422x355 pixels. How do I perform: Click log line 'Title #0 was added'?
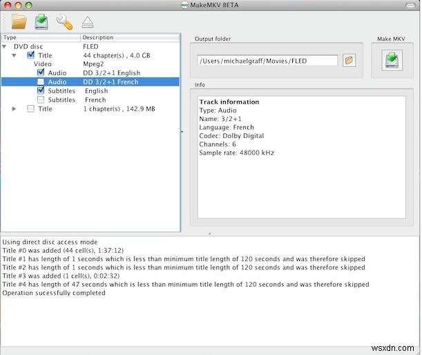point(63,251)
